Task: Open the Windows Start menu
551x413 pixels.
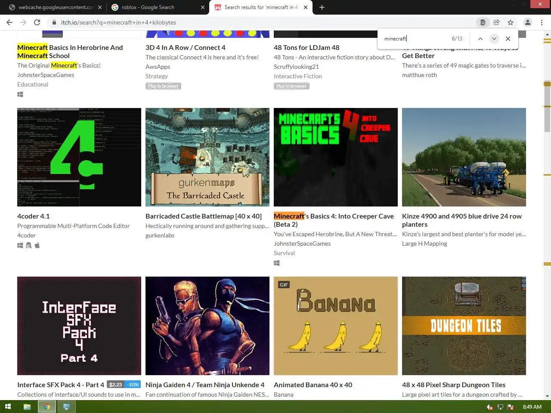Action: click(x=8, y=407)
